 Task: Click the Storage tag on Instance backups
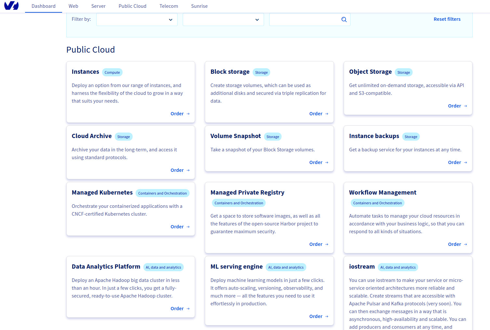click(x=411, y=137)
